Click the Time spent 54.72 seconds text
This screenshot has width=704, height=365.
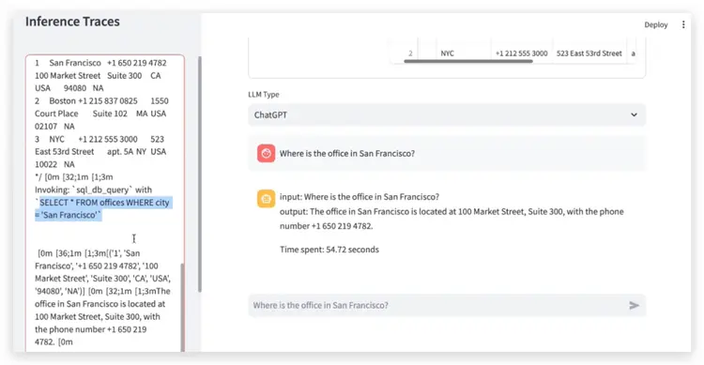coord(329,250)
